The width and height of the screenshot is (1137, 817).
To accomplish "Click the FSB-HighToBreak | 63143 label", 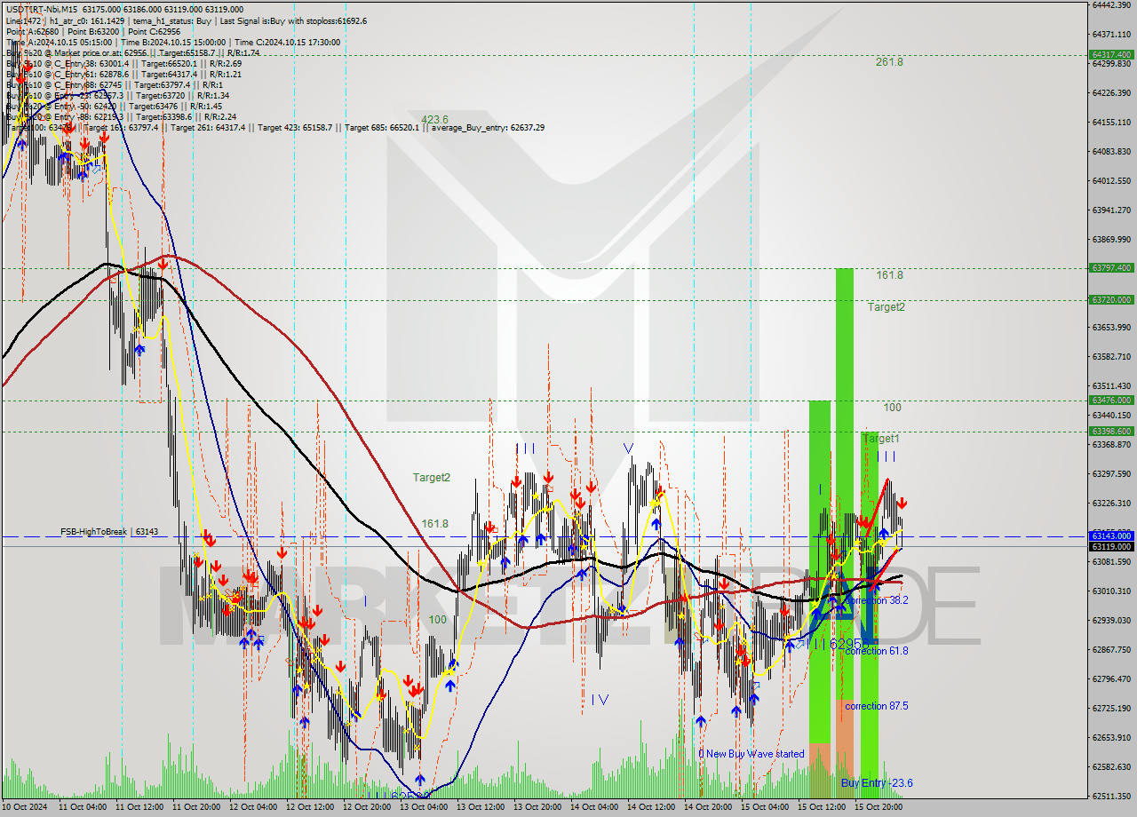I will [x=109, y=532].
